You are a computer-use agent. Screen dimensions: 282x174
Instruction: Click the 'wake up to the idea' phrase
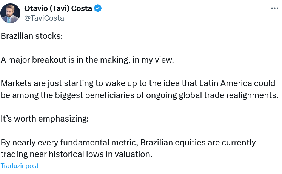coord(142,83)
